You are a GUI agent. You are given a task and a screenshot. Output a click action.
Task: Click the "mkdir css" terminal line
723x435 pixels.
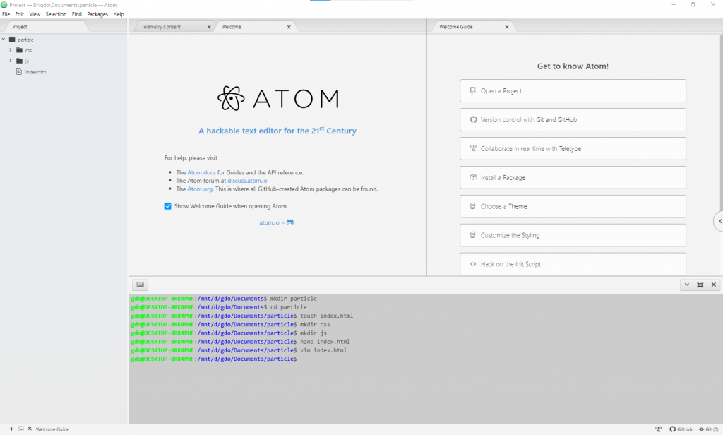click(231, 324)
